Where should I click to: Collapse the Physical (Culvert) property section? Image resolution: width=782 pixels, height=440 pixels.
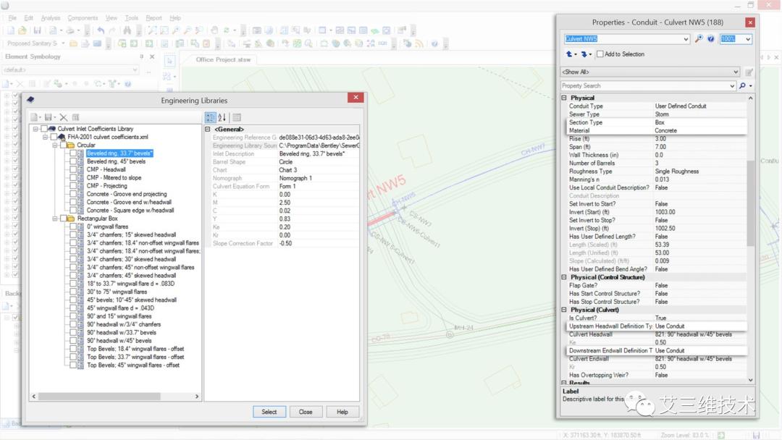coord(565,310)
